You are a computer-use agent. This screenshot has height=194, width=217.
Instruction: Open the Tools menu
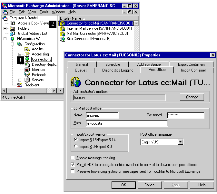[x=44, y=12]
